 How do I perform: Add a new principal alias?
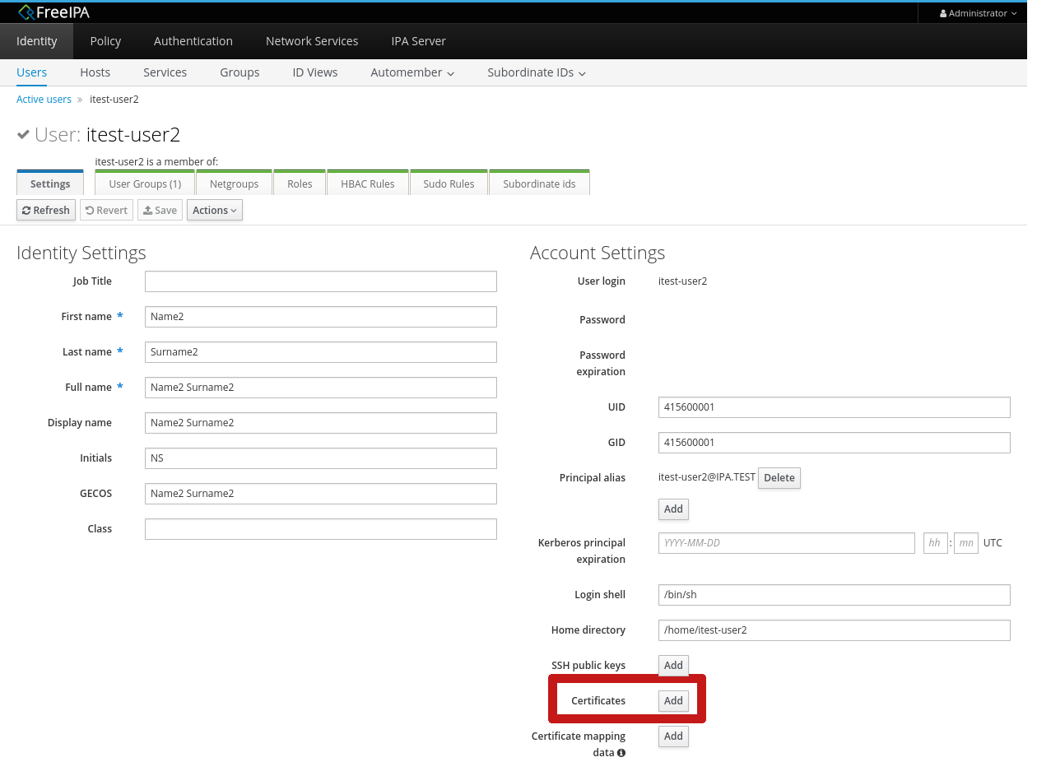tap(673, 509)
